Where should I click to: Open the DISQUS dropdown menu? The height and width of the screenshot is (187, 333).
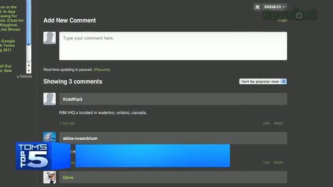click(274, 7)
